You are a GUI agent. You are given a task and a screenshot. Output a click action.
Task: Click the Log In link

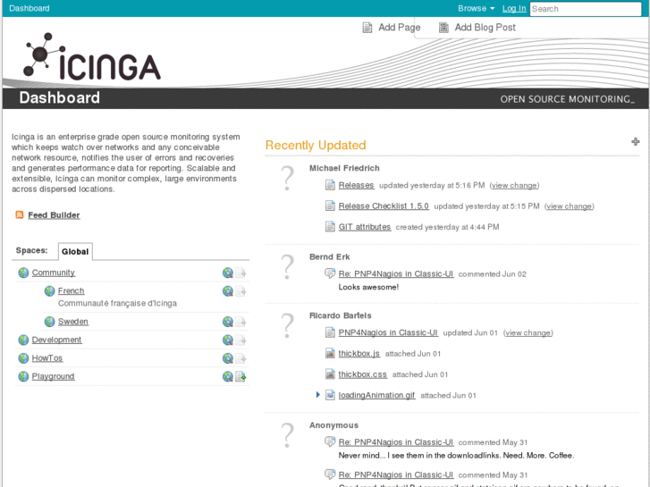click(x=514, y=8)
